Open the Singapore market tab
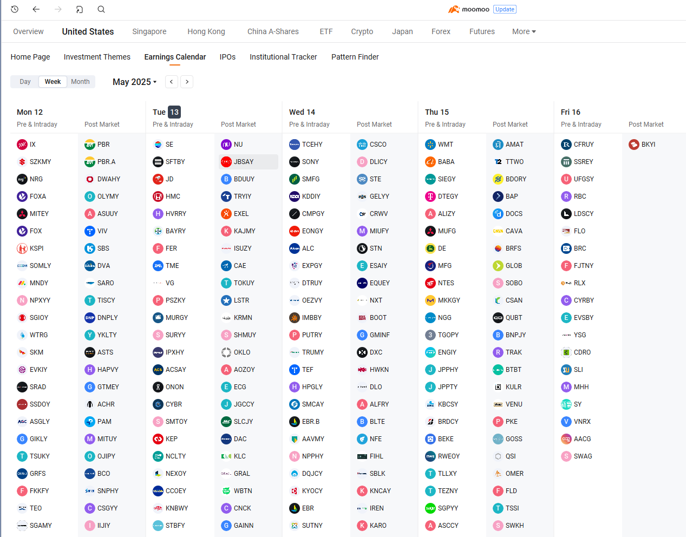 point(149,31)
